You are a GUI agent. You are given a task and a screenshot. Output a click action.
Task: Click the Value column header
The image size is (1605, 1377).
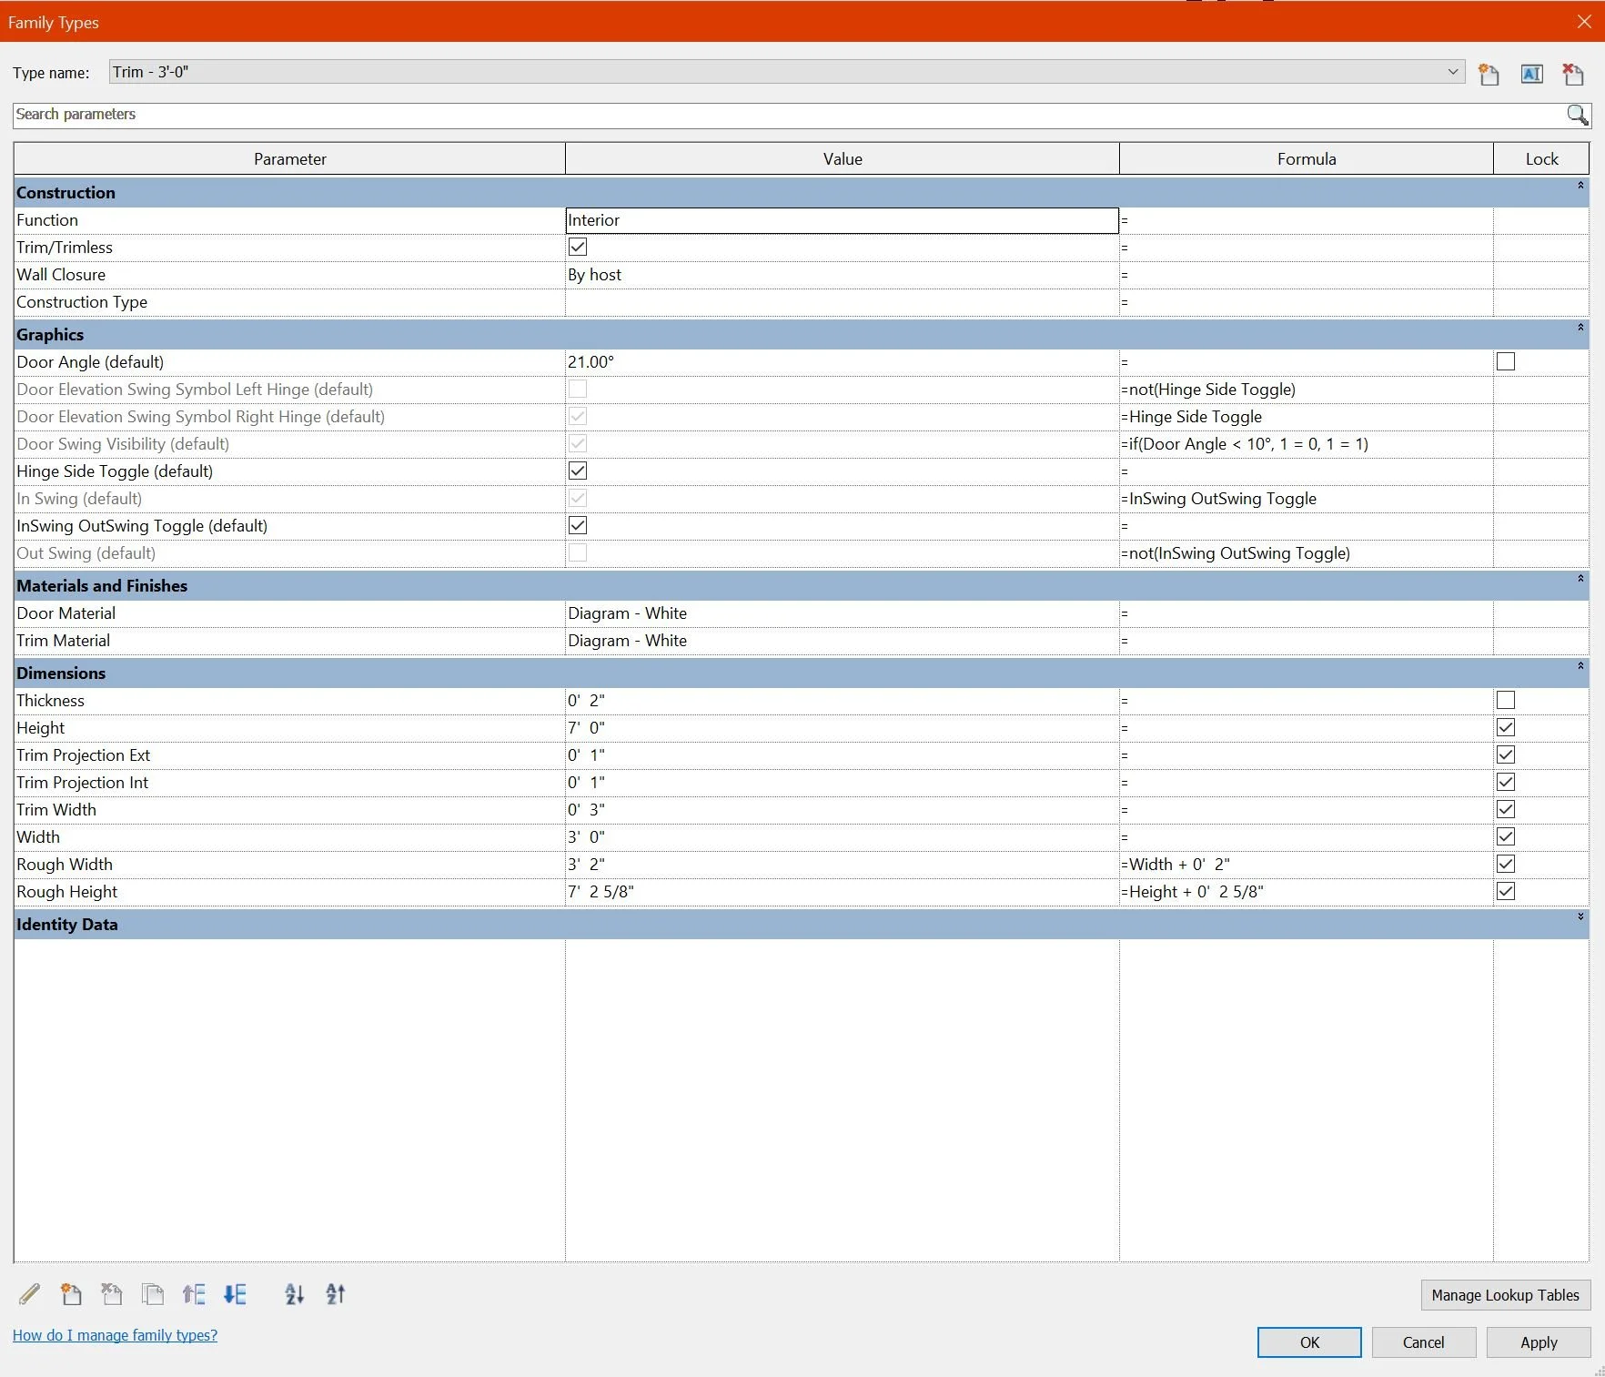point(843,158)
